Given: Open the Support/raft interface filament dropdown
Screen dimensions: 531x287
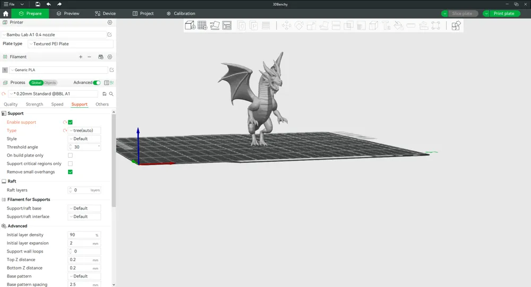Looking at the screenshot, I should click(84, 216).
